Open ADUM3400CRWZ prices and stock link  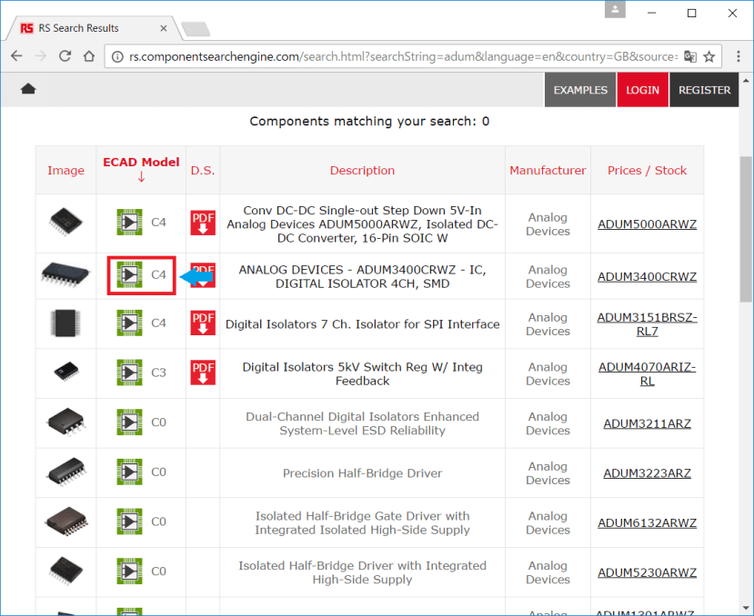648,277
